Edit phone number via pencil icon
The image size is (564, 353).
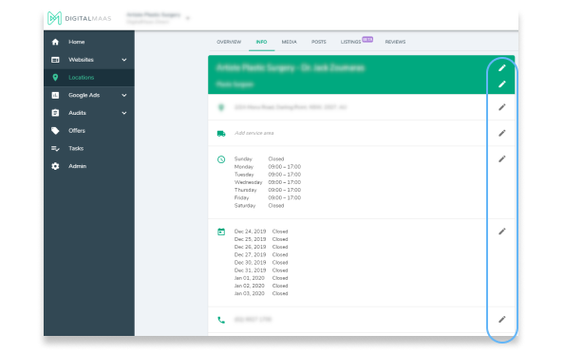(x=501, y=319)
